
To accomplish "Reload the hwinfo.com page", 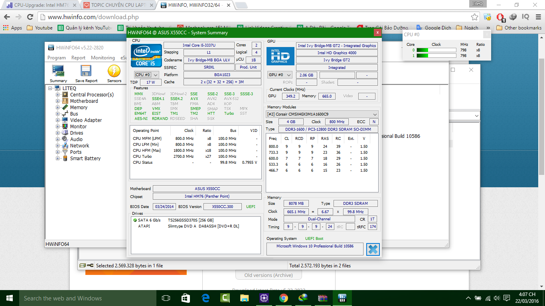I will 30,17.
